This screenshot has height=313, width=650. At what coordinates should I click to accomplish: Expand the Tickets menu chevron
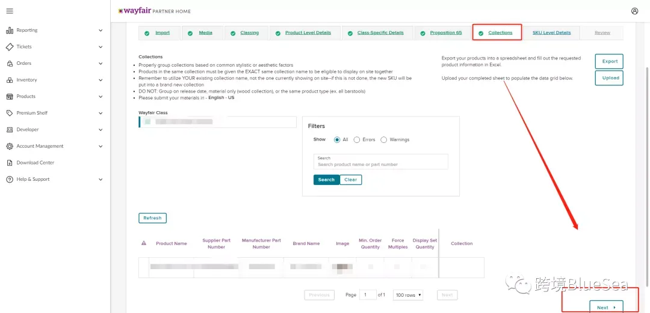[101, 47]
